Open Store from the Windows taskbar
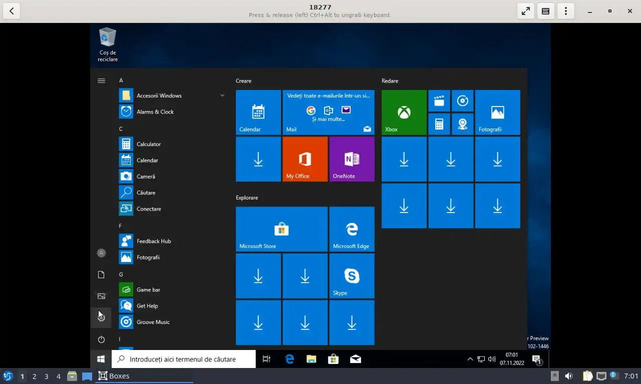 pos(334,359)
